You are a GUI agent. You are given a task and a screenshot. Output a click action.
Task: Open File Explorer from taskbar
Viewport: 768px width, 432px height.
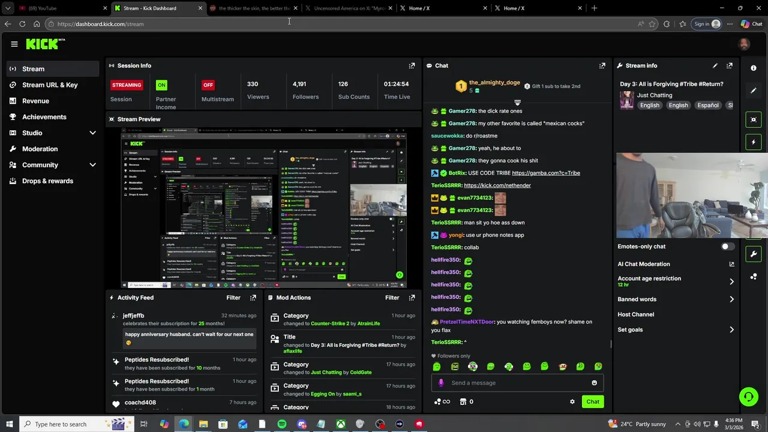click(203, 424)
